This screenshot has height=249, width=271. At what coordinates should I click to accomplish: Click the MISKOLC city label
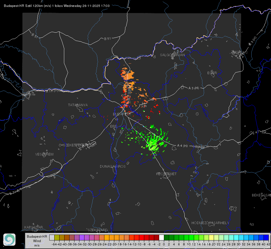coord(240,52)
